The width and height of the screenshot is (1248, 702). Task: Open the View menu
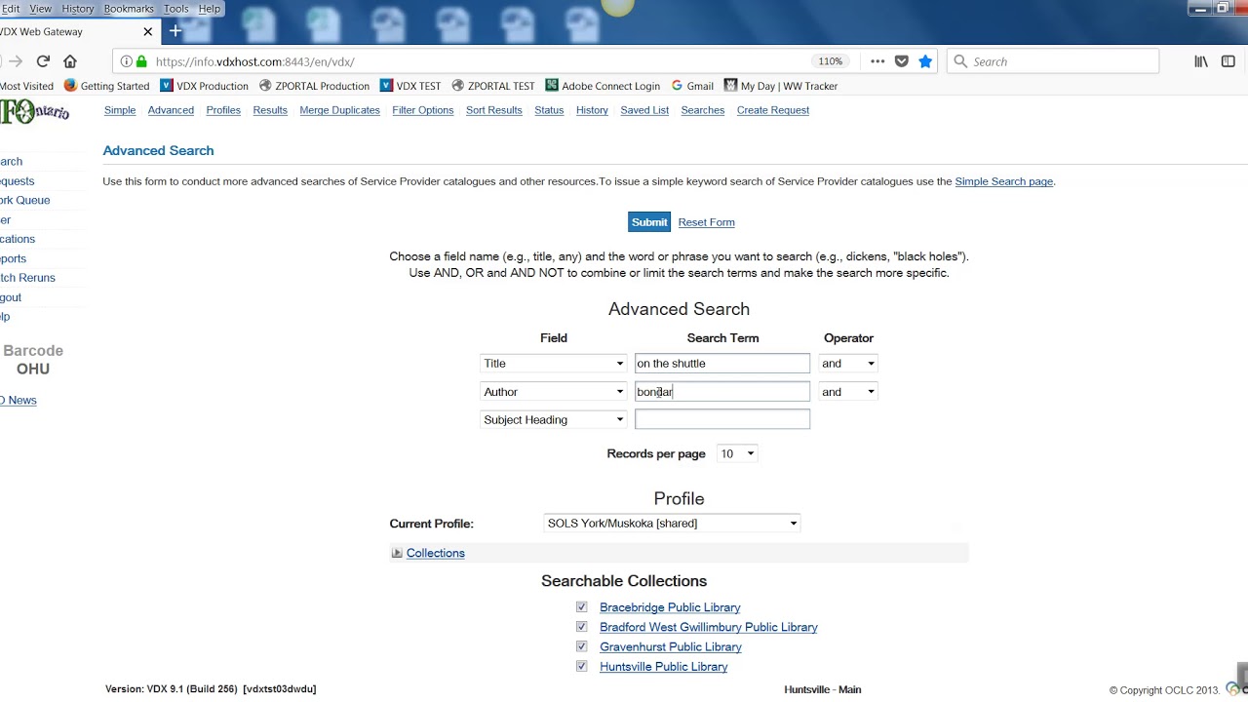click(x=41, y=9)
